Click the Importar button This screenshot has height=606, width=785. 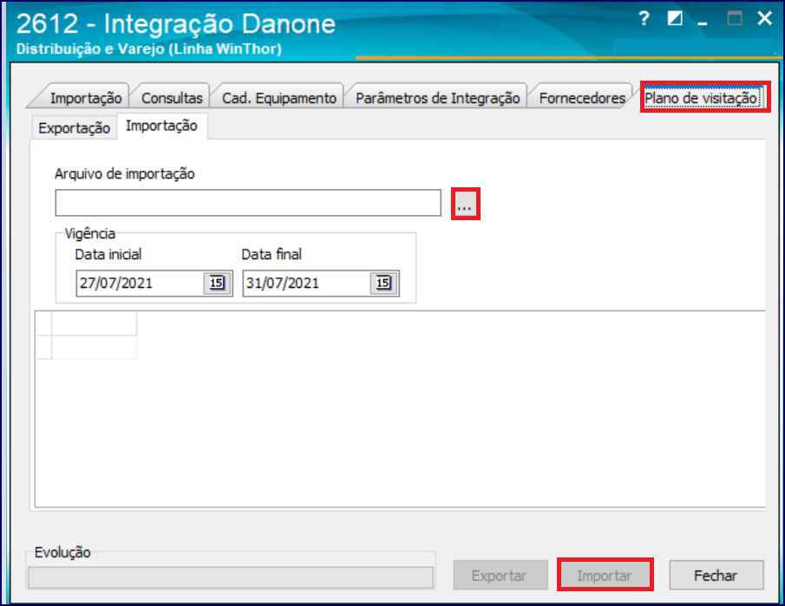pos(605,575)
